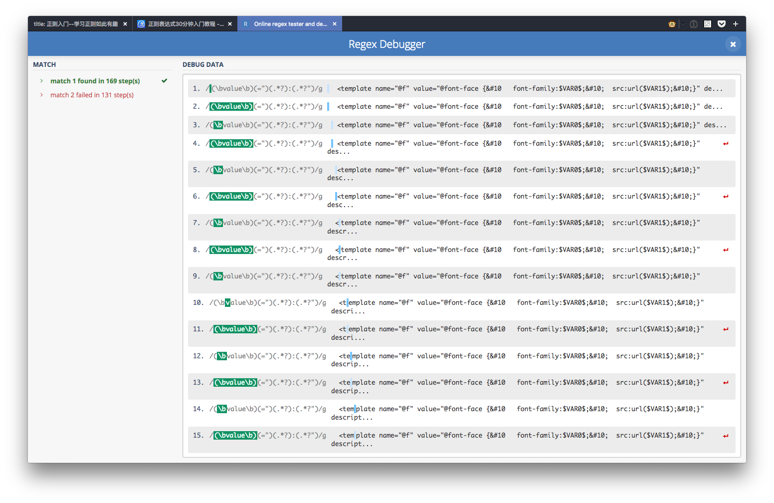This screenshot has height=503, width=774.
Task: Select the 'Online regex tester' tab
Action: (291, 24)
